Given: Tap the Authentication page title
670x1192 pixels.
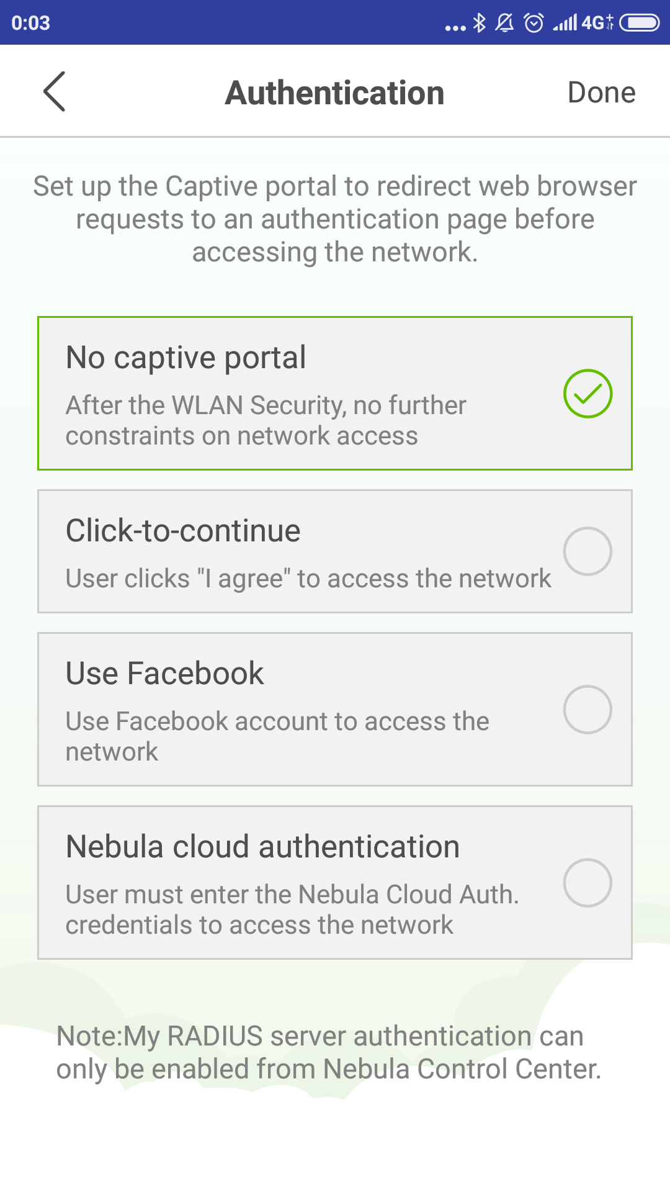Looking at the screenshot, I should coord(334,93).
